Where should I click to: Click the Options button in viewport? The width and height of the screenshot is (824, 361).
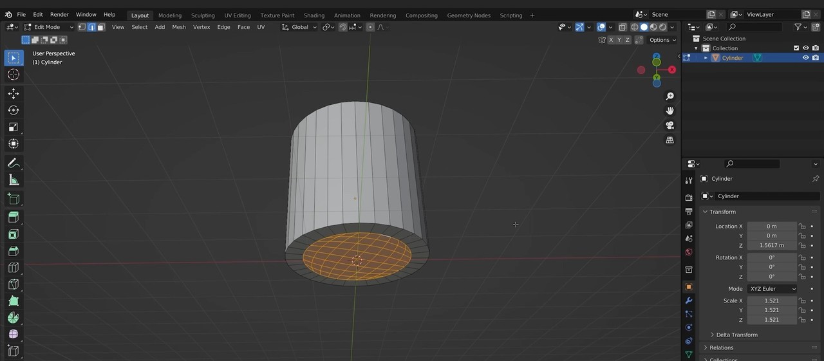point(662,40)
